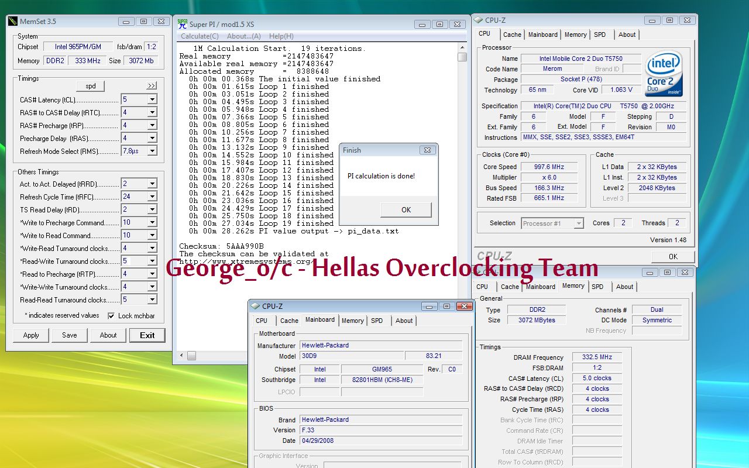Open About...(A) menu in Super PI
The image size is (749, 468).
(x=244, y=36)
